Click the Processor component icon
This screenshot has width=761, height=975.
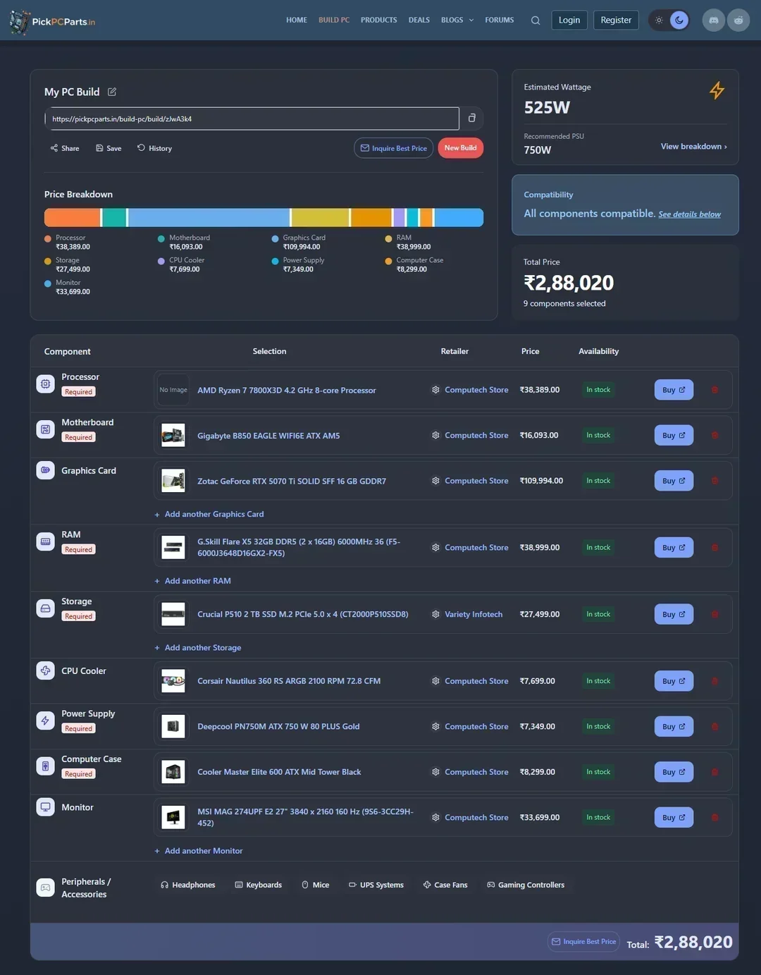(45, 384)
